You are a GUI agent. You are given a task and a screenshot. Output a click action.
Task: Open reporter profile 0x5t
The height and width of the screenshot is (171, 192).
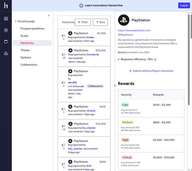[x=89, y=166]
